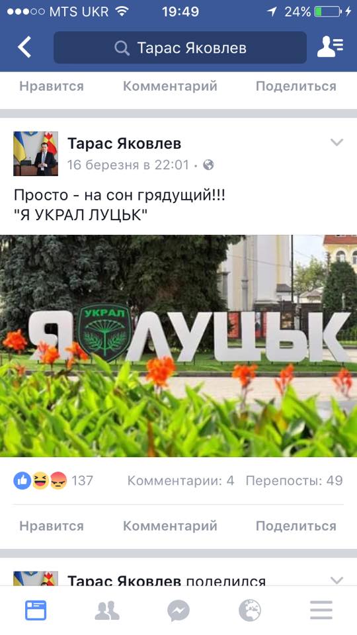Open the News Feed tab icon
This screenshot has height=635, width=357.
click(x=36, y=611)
